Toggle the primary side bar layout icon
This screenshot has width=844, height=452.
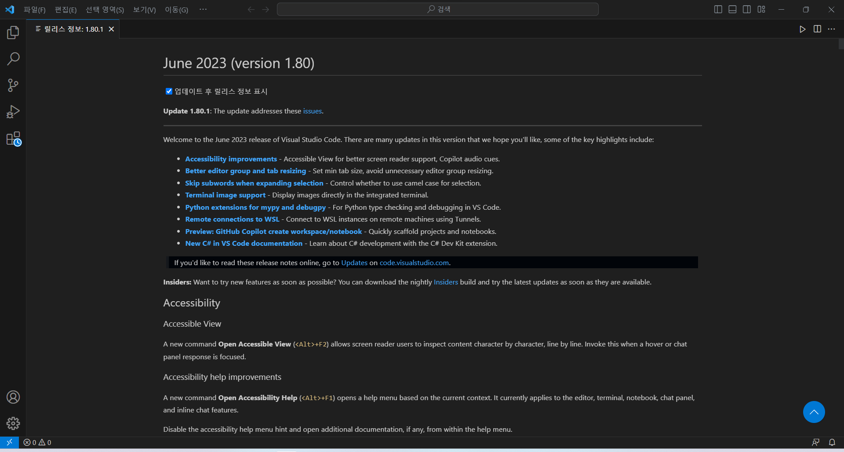point(718,9)
